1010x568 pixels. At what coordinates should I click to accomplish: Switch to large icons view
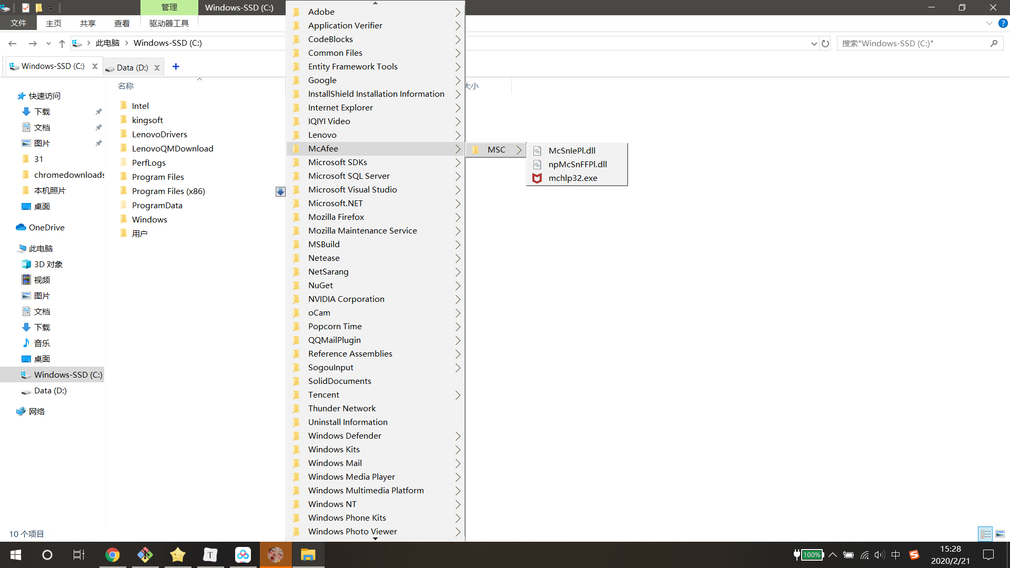[999, 534]
